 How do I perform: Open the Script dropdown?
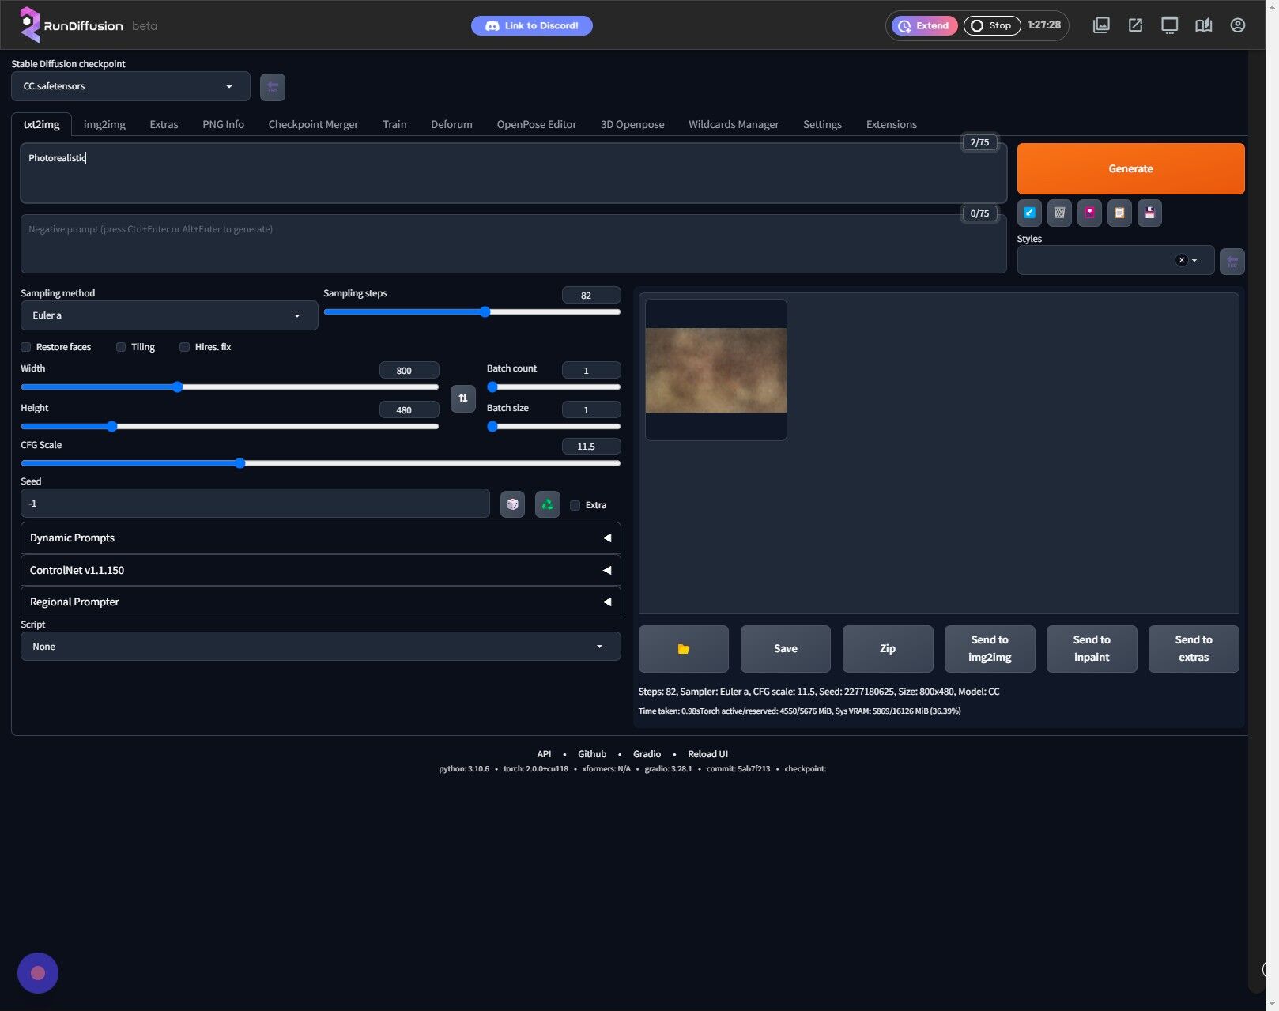click(320, 647)
